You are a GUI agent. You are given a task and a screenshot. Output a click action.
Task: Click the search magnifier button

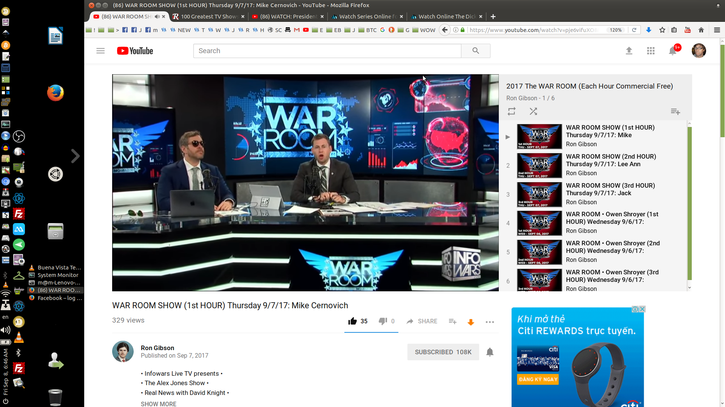click(476, 51)
